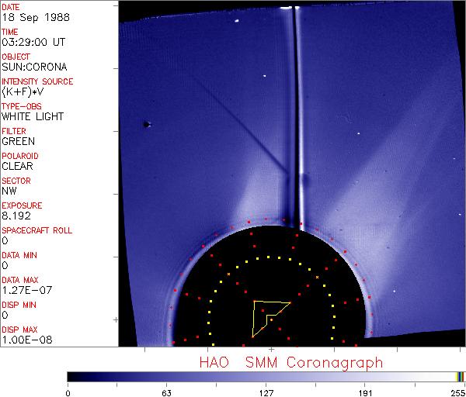Click the 191 label under the color bar
Image resolution: width=466 pixels, height=397 pixels.
(365, 392)
